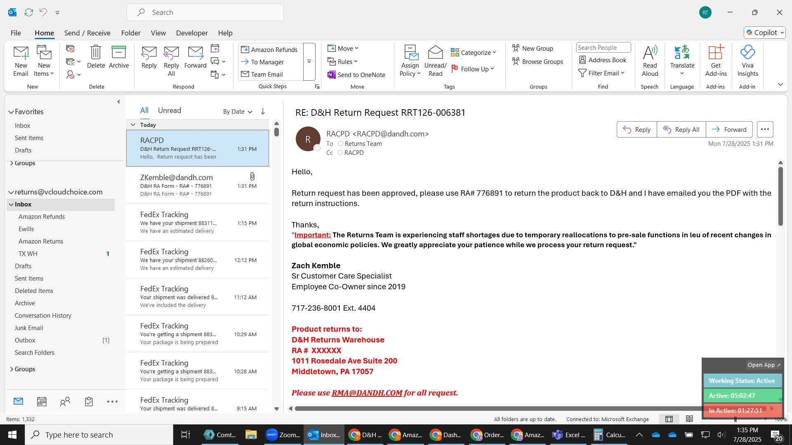Open the Tasks view icon

(89, 401)
